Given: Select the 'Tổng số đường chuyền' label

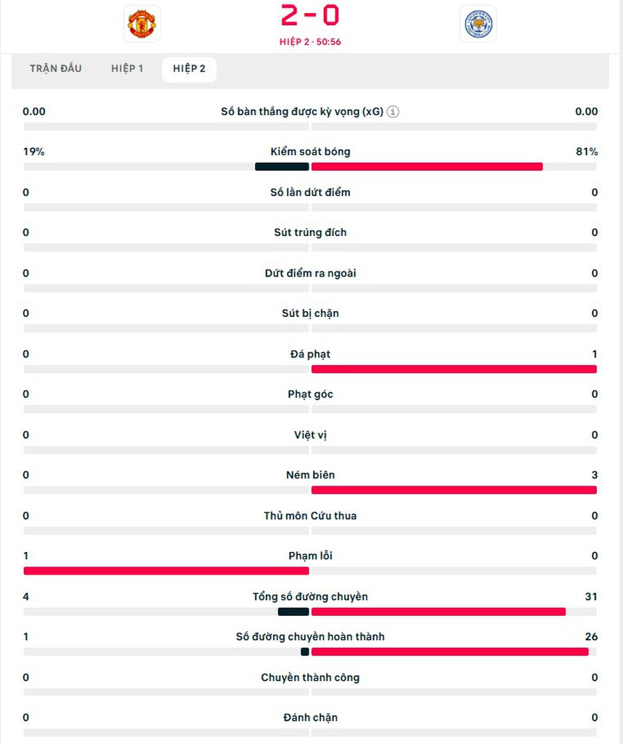Looking at the screenshot, I should click(310, 596).
